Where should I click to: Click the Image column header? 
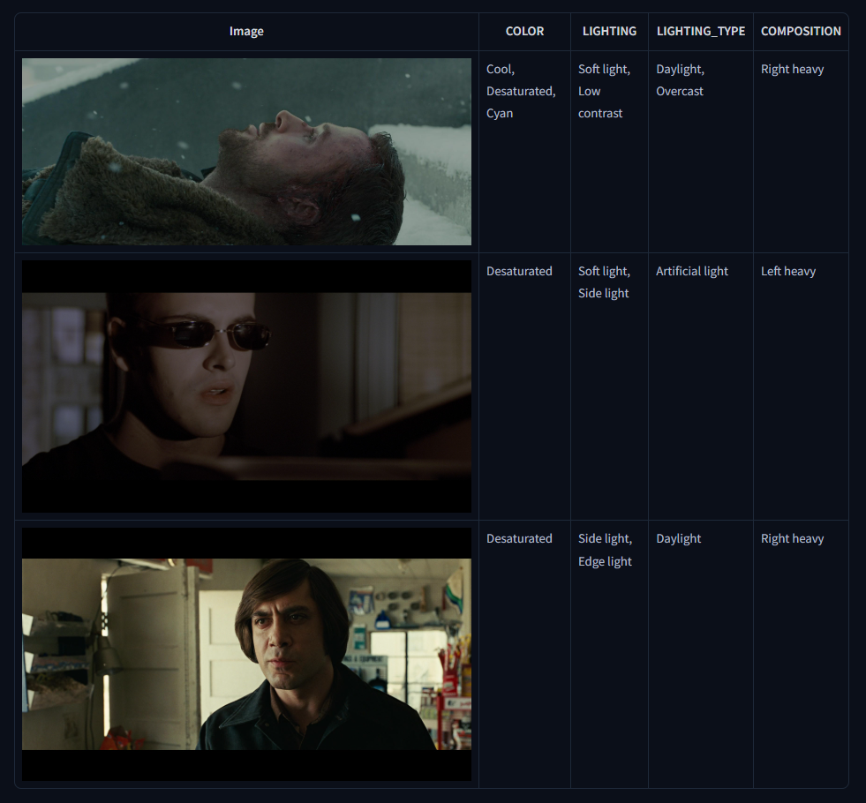[x=246, y=32]
